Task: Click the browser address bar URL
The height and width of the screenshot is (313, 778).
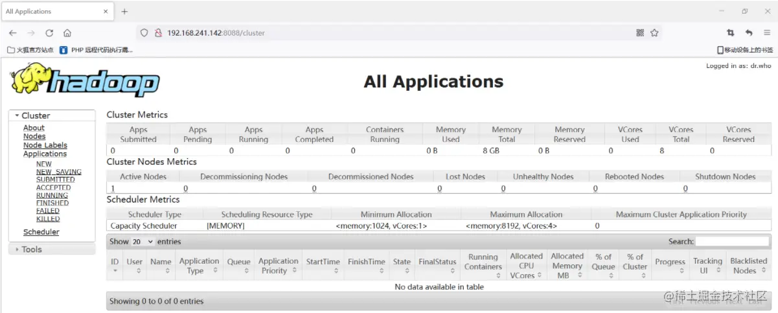Action: pyautogui.click(x=216, y=33)
